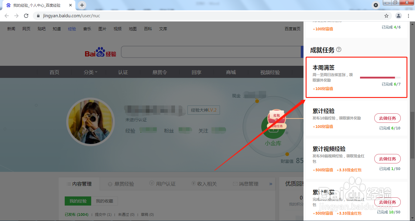The height and width of the screenshot is (221, 415).
Task: Open Chrome three-dot menu
Action: point(409,16)
